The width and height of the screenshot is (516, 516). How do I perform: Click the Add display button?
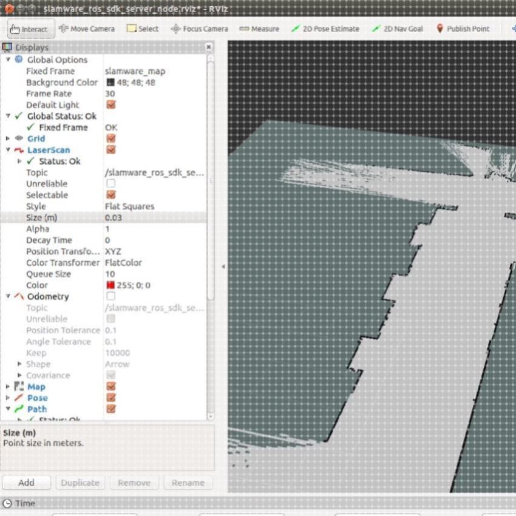(x=26, y=483)
